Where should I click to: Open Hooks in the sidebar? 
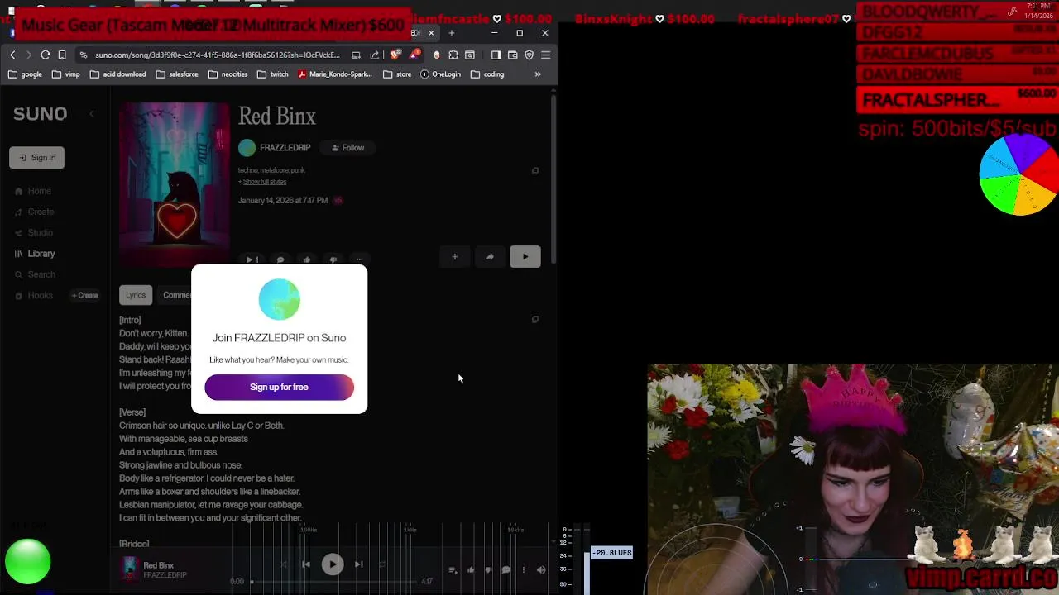pos(33,295)
